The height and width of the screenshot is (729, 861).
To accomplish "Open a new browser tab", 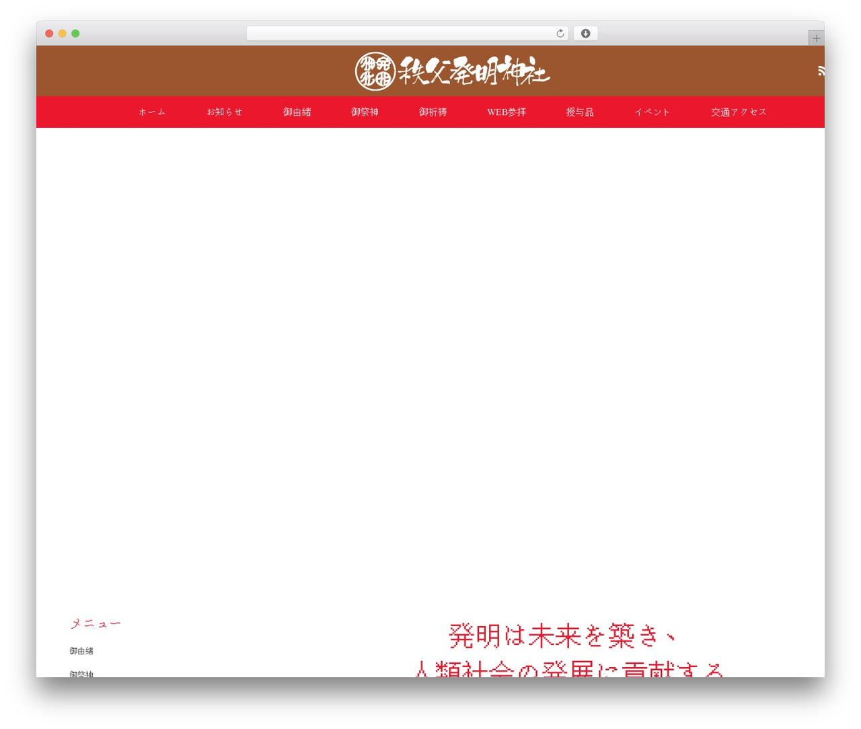I will [x=816, y=38].
